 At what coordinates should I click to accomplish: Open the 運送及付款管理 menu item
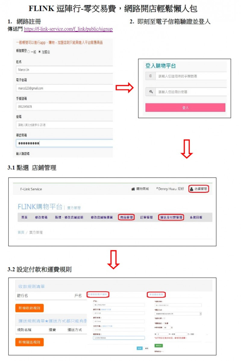click(171, 217)
